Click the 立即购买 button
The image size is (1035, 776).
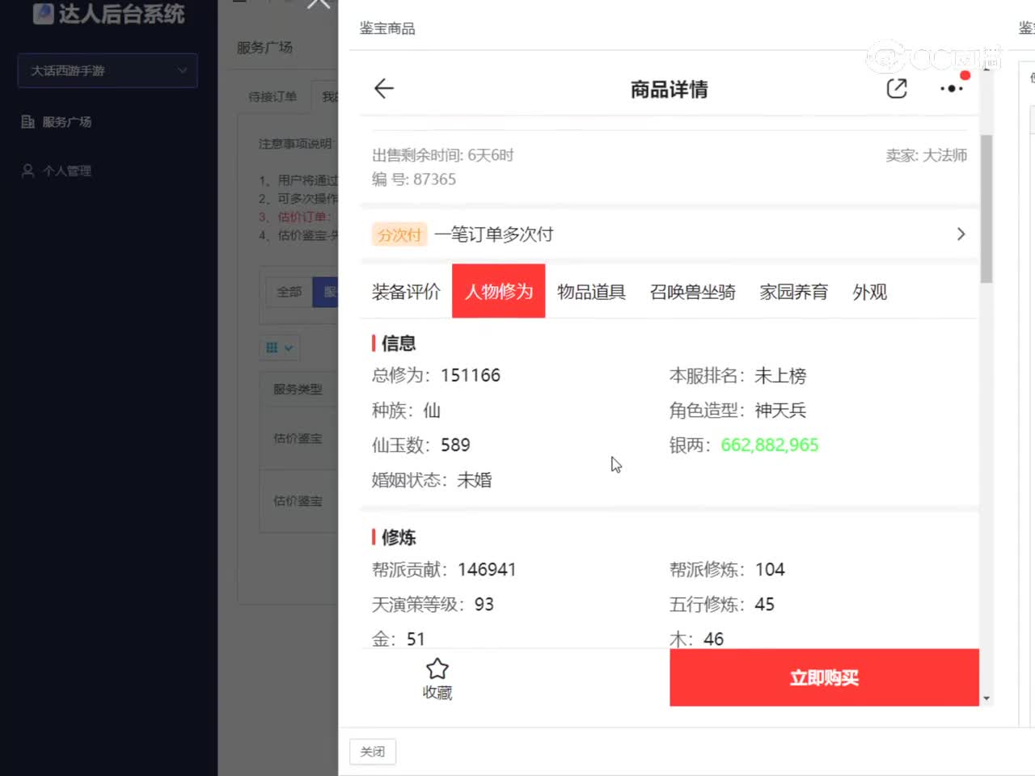tap(824, 677)
